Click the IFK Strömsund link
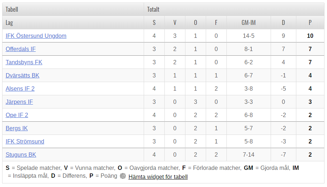327x187 pixels. coord(25,142)
